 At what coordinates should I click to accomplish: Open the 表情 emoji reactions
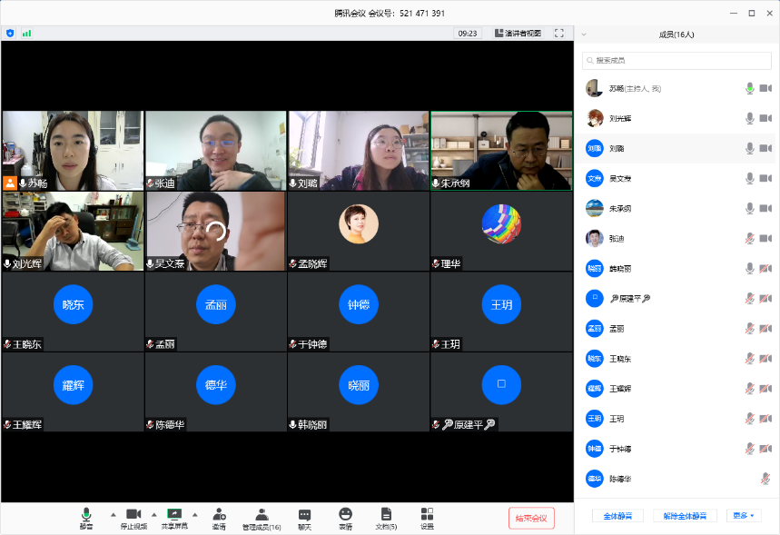click(x=345, y=515)
